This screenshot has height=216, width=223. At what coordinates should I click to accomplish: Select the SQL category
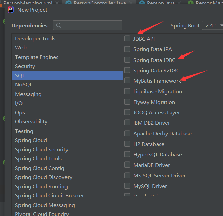tap(67, 75)
